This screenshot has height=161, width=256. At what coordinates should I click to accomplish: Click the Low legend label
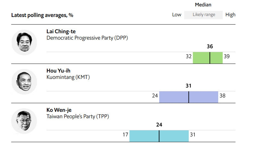click(177, 15)
